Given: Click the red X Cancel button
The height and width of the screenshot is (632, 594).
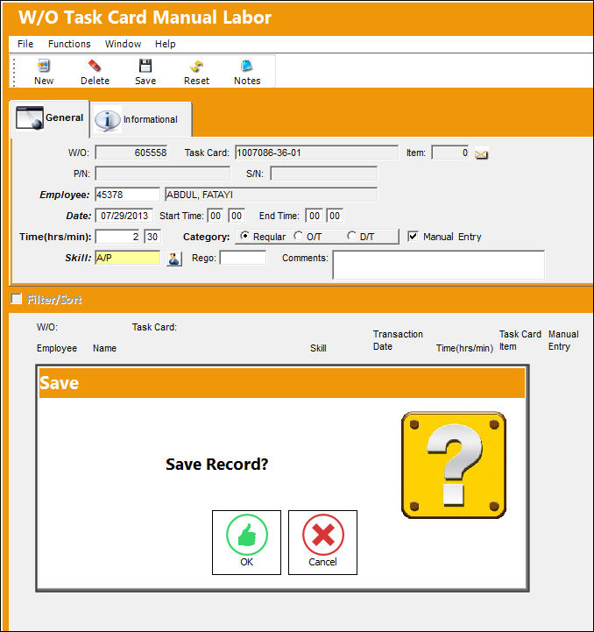Looking at the screenshot, I should coord(322,542).
